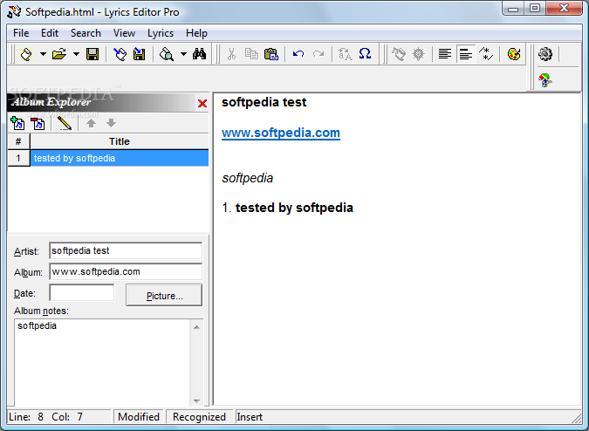Follow the www.softpedia.com link
589x431 pixels.
pos(281,133)
